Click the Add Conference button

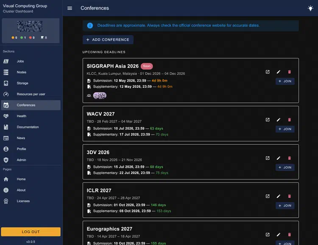[x=108, y=39]
